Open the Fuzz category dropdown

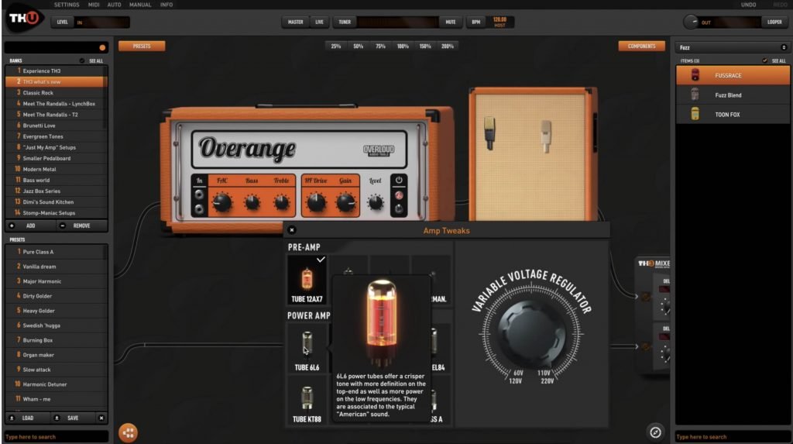(x=733, y=47)
